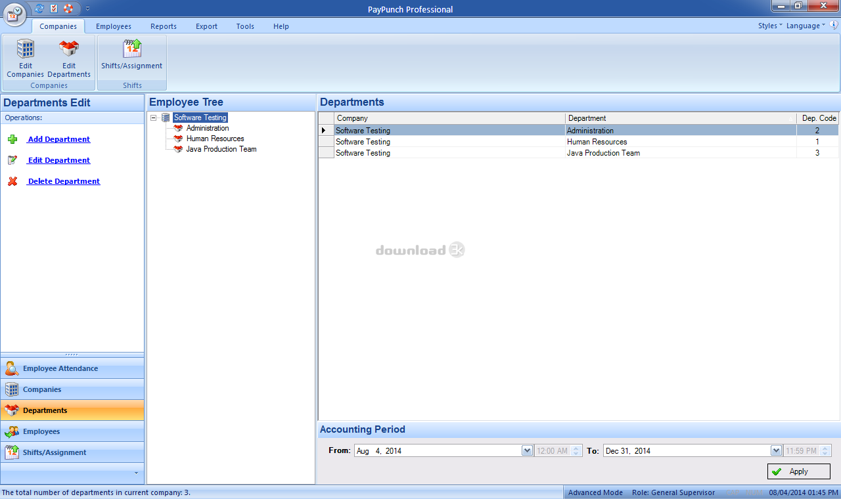Select the Administration cell in the Departments grid
The width and height of the screenshot is (841, 499).
pyautogui.click(x=681, y=131)
